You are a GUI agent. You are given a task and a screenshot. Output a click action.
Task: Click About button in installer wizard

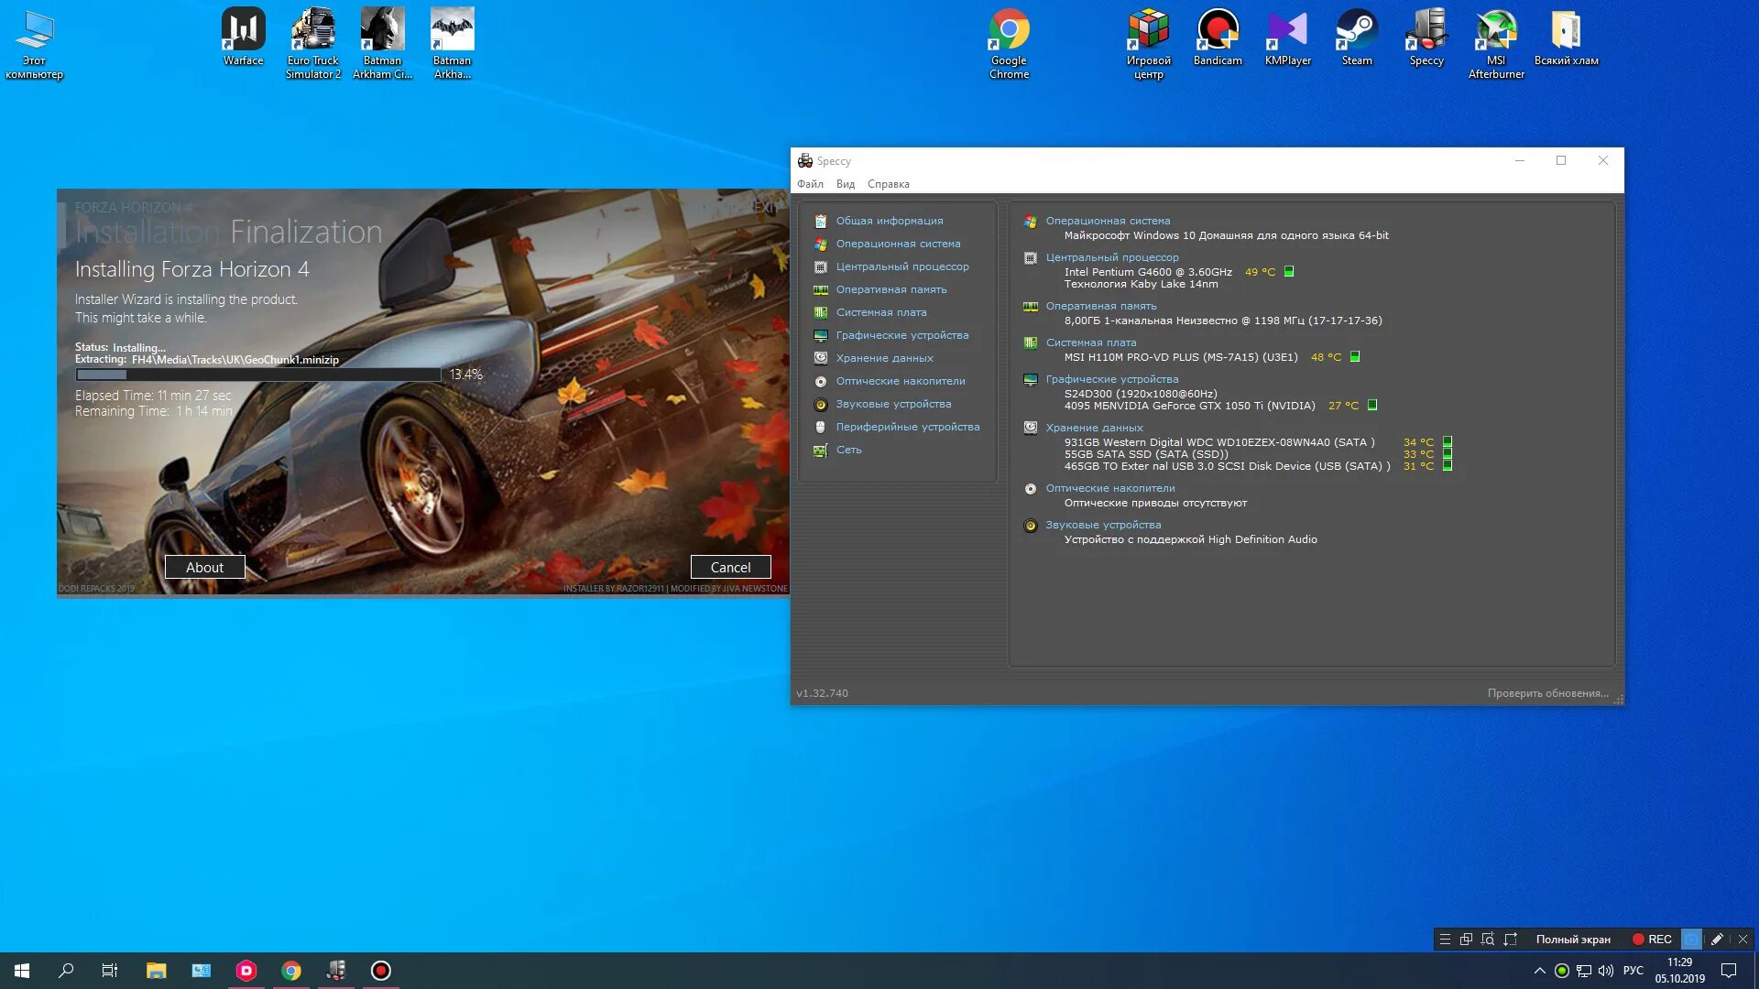click(204, 566)
